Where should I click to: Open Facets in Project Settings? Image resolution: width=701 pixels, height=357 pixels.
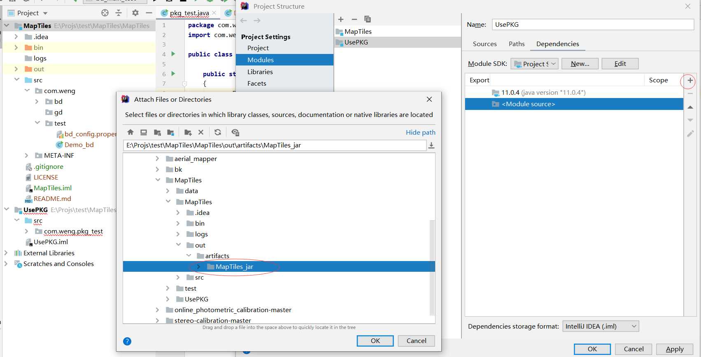[257, 83]
